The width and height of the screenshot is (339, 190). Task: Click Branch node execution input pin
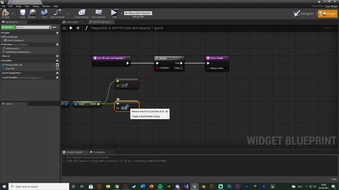pyautogui.click(x=157, y=63)
